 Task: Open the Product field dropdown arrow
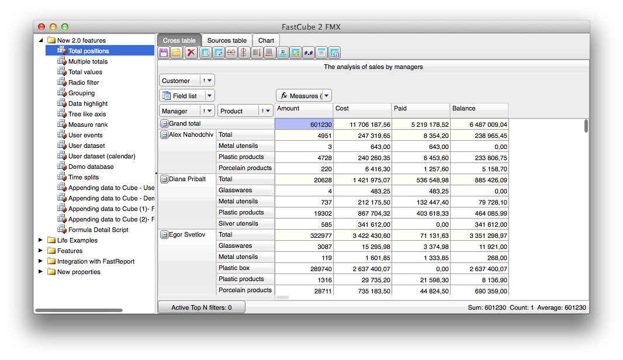coord(268,111)
